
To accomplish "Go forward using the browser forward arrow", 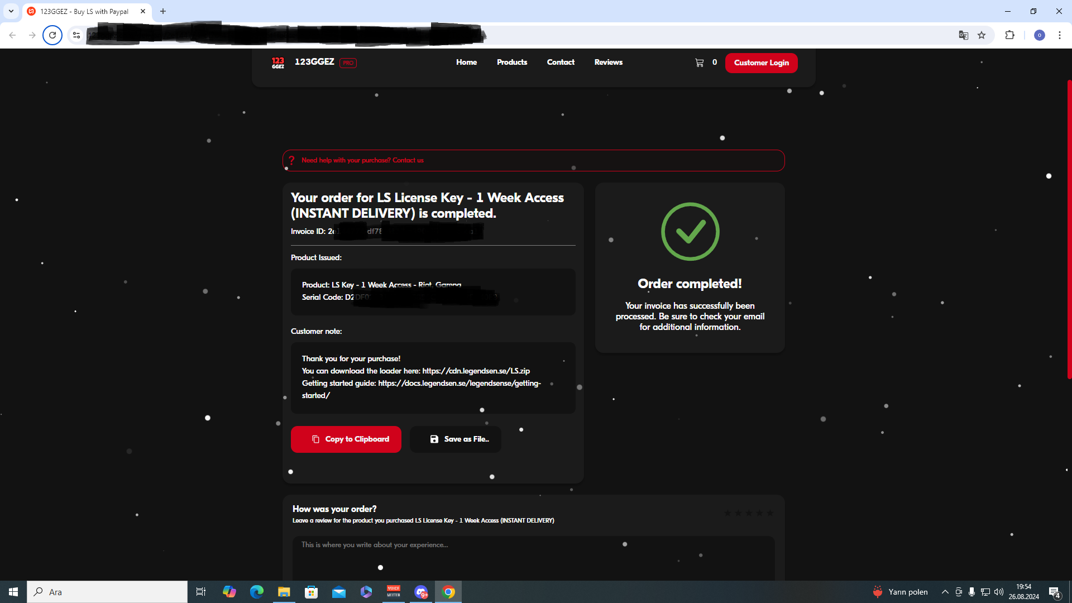I will (32, 35).
